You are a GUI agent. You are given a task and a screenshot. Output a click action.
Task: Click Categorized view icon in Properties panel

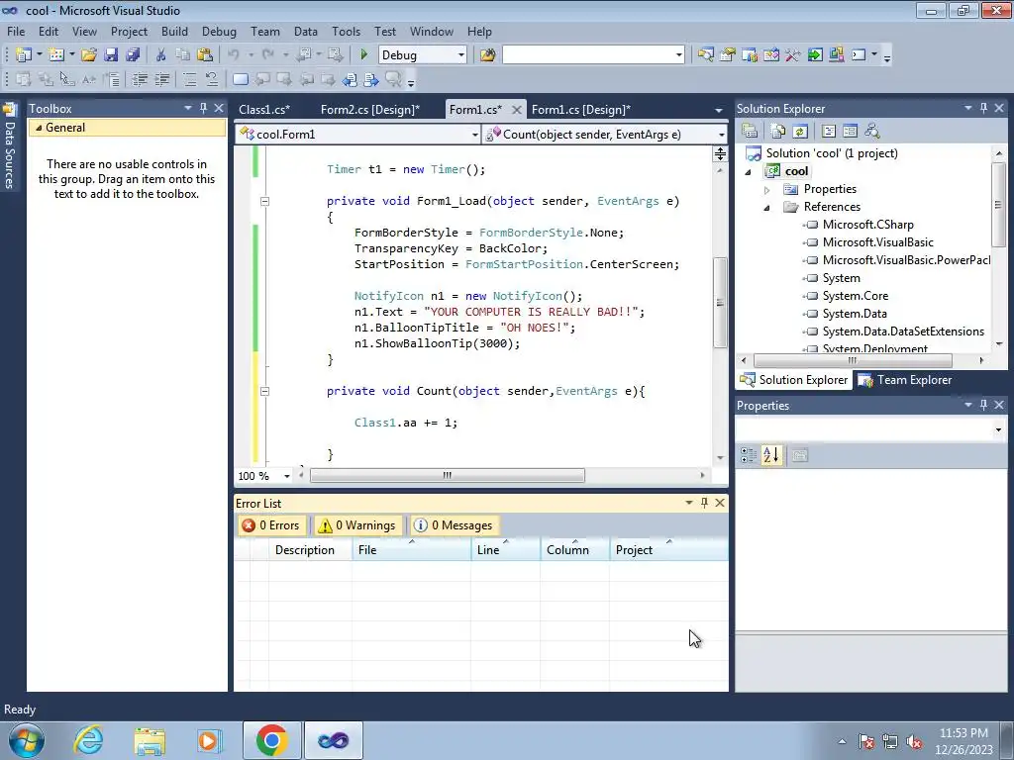pyautogui.click(x=749, y=455)
